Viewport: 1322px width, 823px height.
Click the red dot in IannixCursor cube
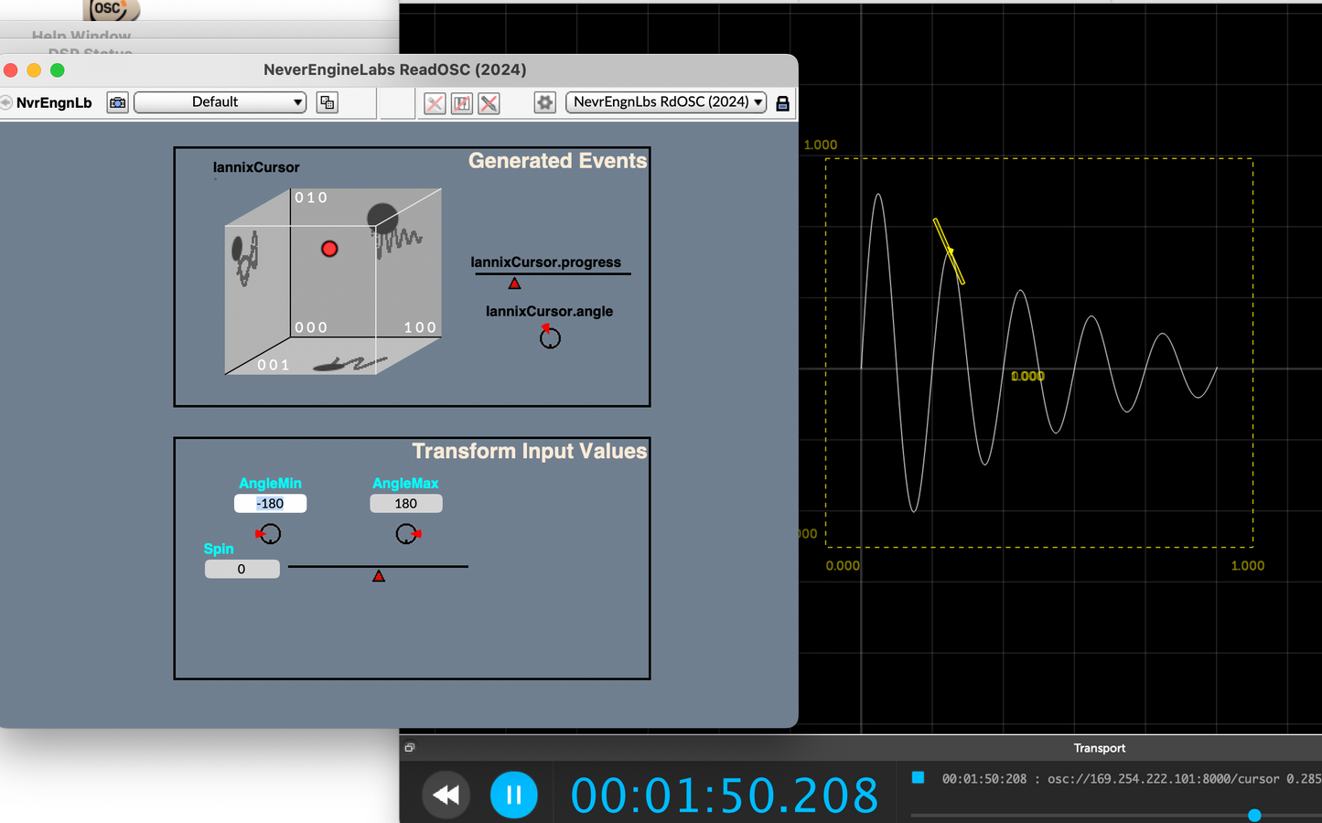[329, 249]
